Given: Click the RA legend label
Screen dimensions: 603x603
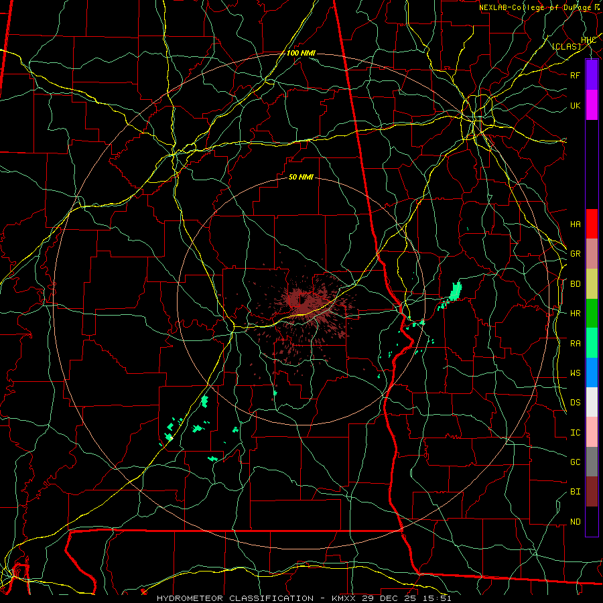Looking at the screenshot, I should click(x=575, y=344).
